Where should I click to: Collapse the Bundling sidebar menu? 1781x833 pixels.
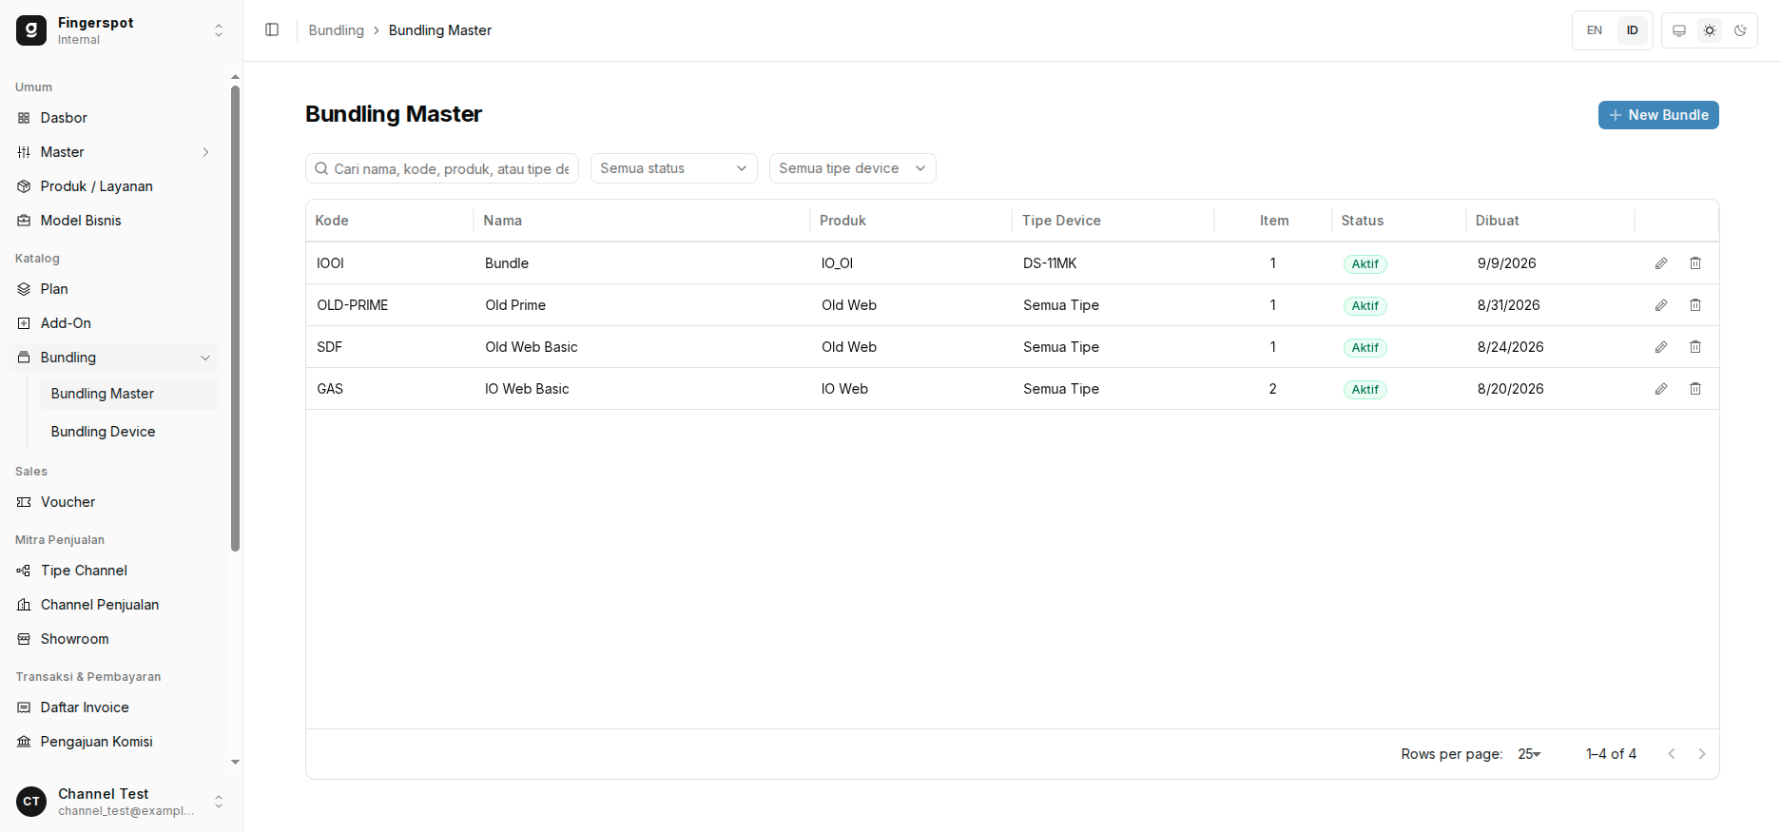click(x=114, y=358)
